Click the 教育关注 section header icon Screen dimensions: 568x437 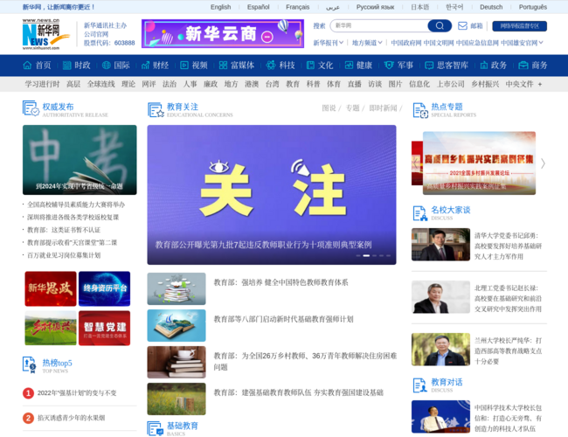coord(156,108)
